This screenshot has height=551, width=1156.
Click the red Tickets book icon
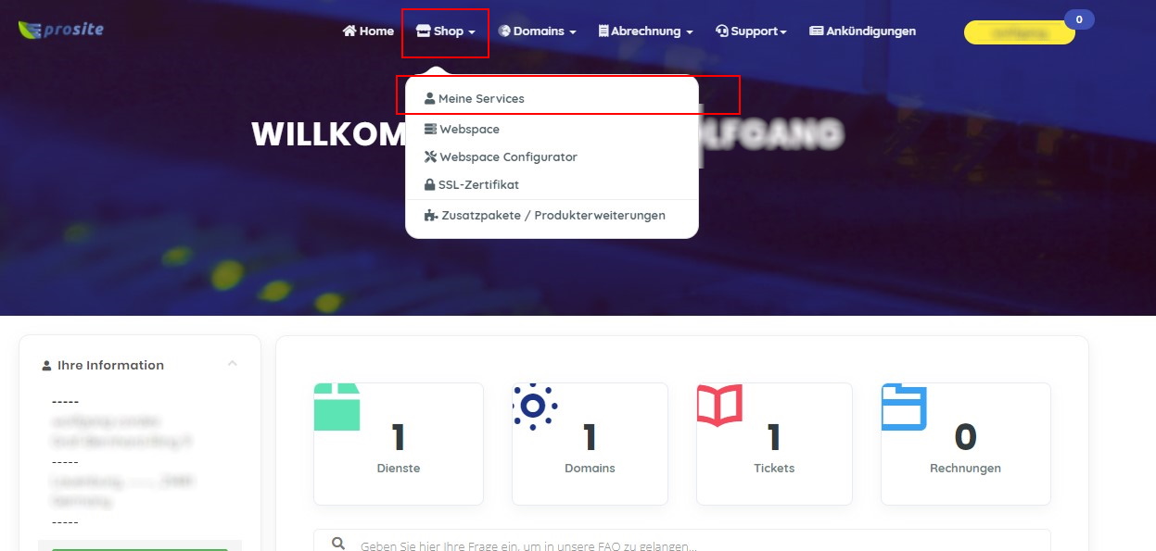[x=719, y=406]
